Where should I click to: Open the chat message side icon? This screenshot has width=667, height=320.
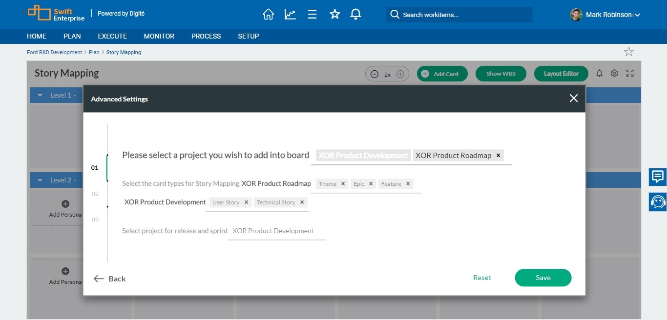click(658, 177)
